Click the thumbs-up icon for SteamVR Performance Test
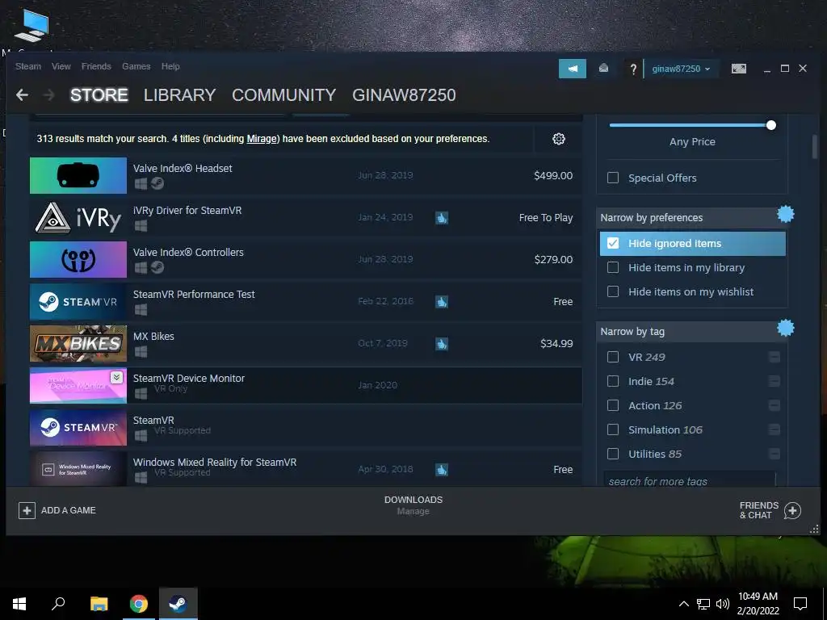 (442, 302)
